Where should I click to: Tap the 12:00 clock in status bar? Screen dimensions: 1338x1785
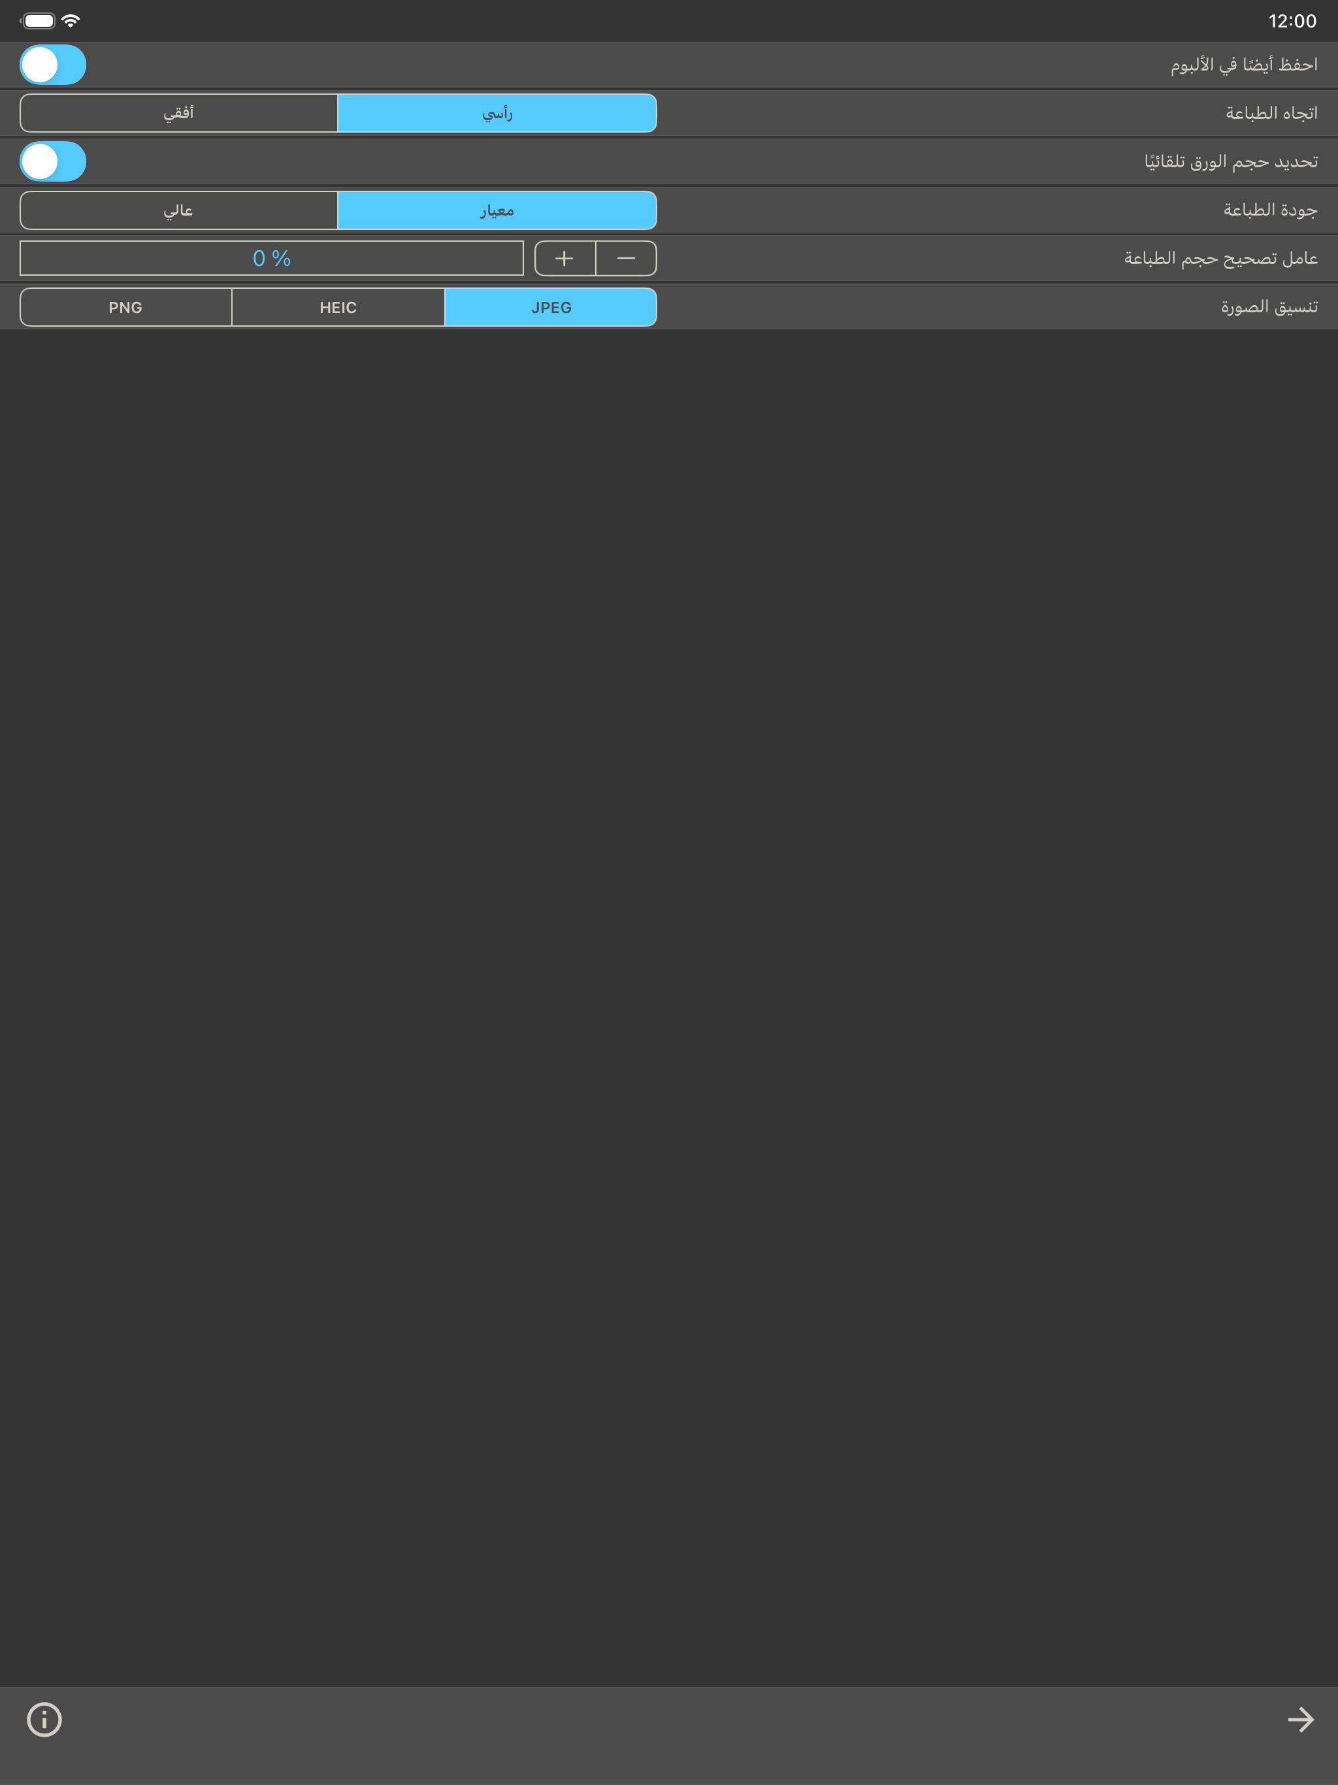tap(1291, 21)
